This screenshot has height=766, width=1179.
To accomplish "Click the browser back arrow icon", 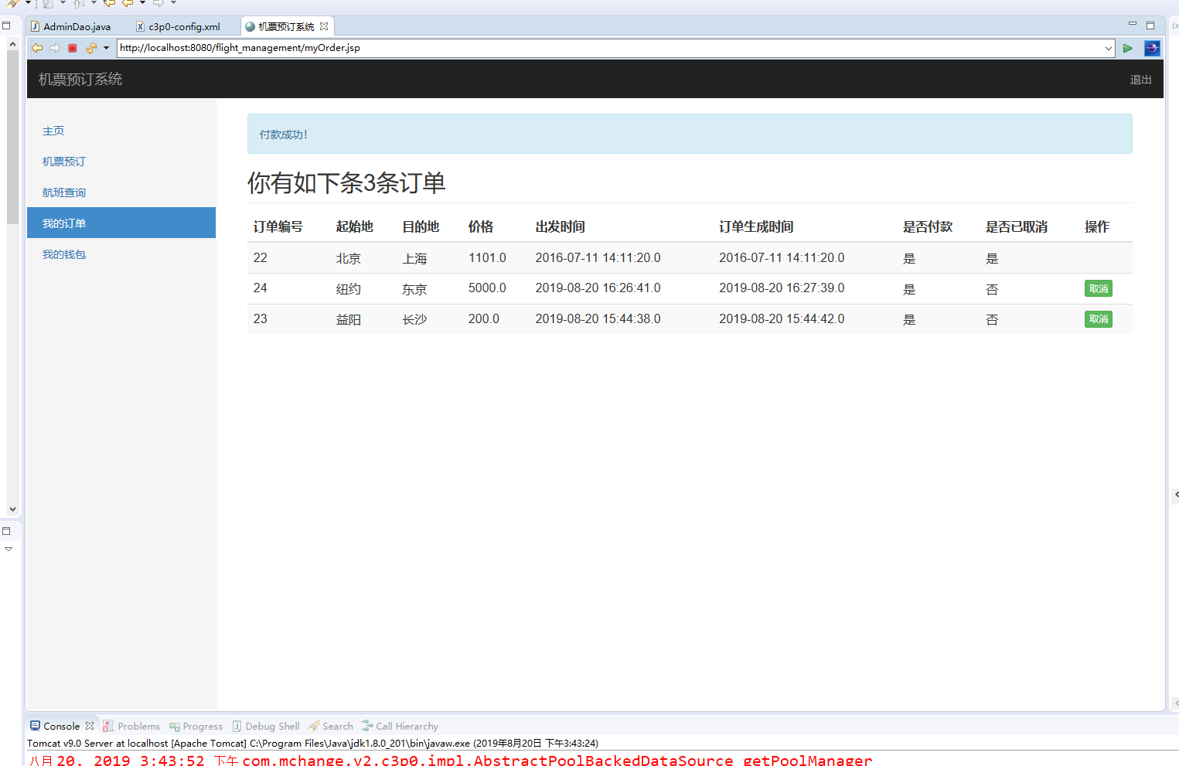I will click(x=36, y=48).
